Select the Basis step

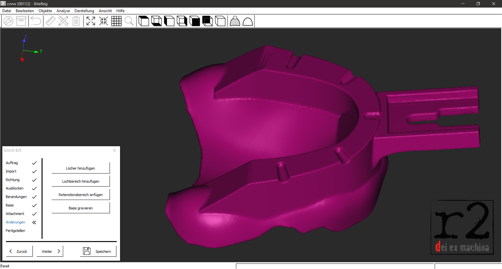coord(10,205)
